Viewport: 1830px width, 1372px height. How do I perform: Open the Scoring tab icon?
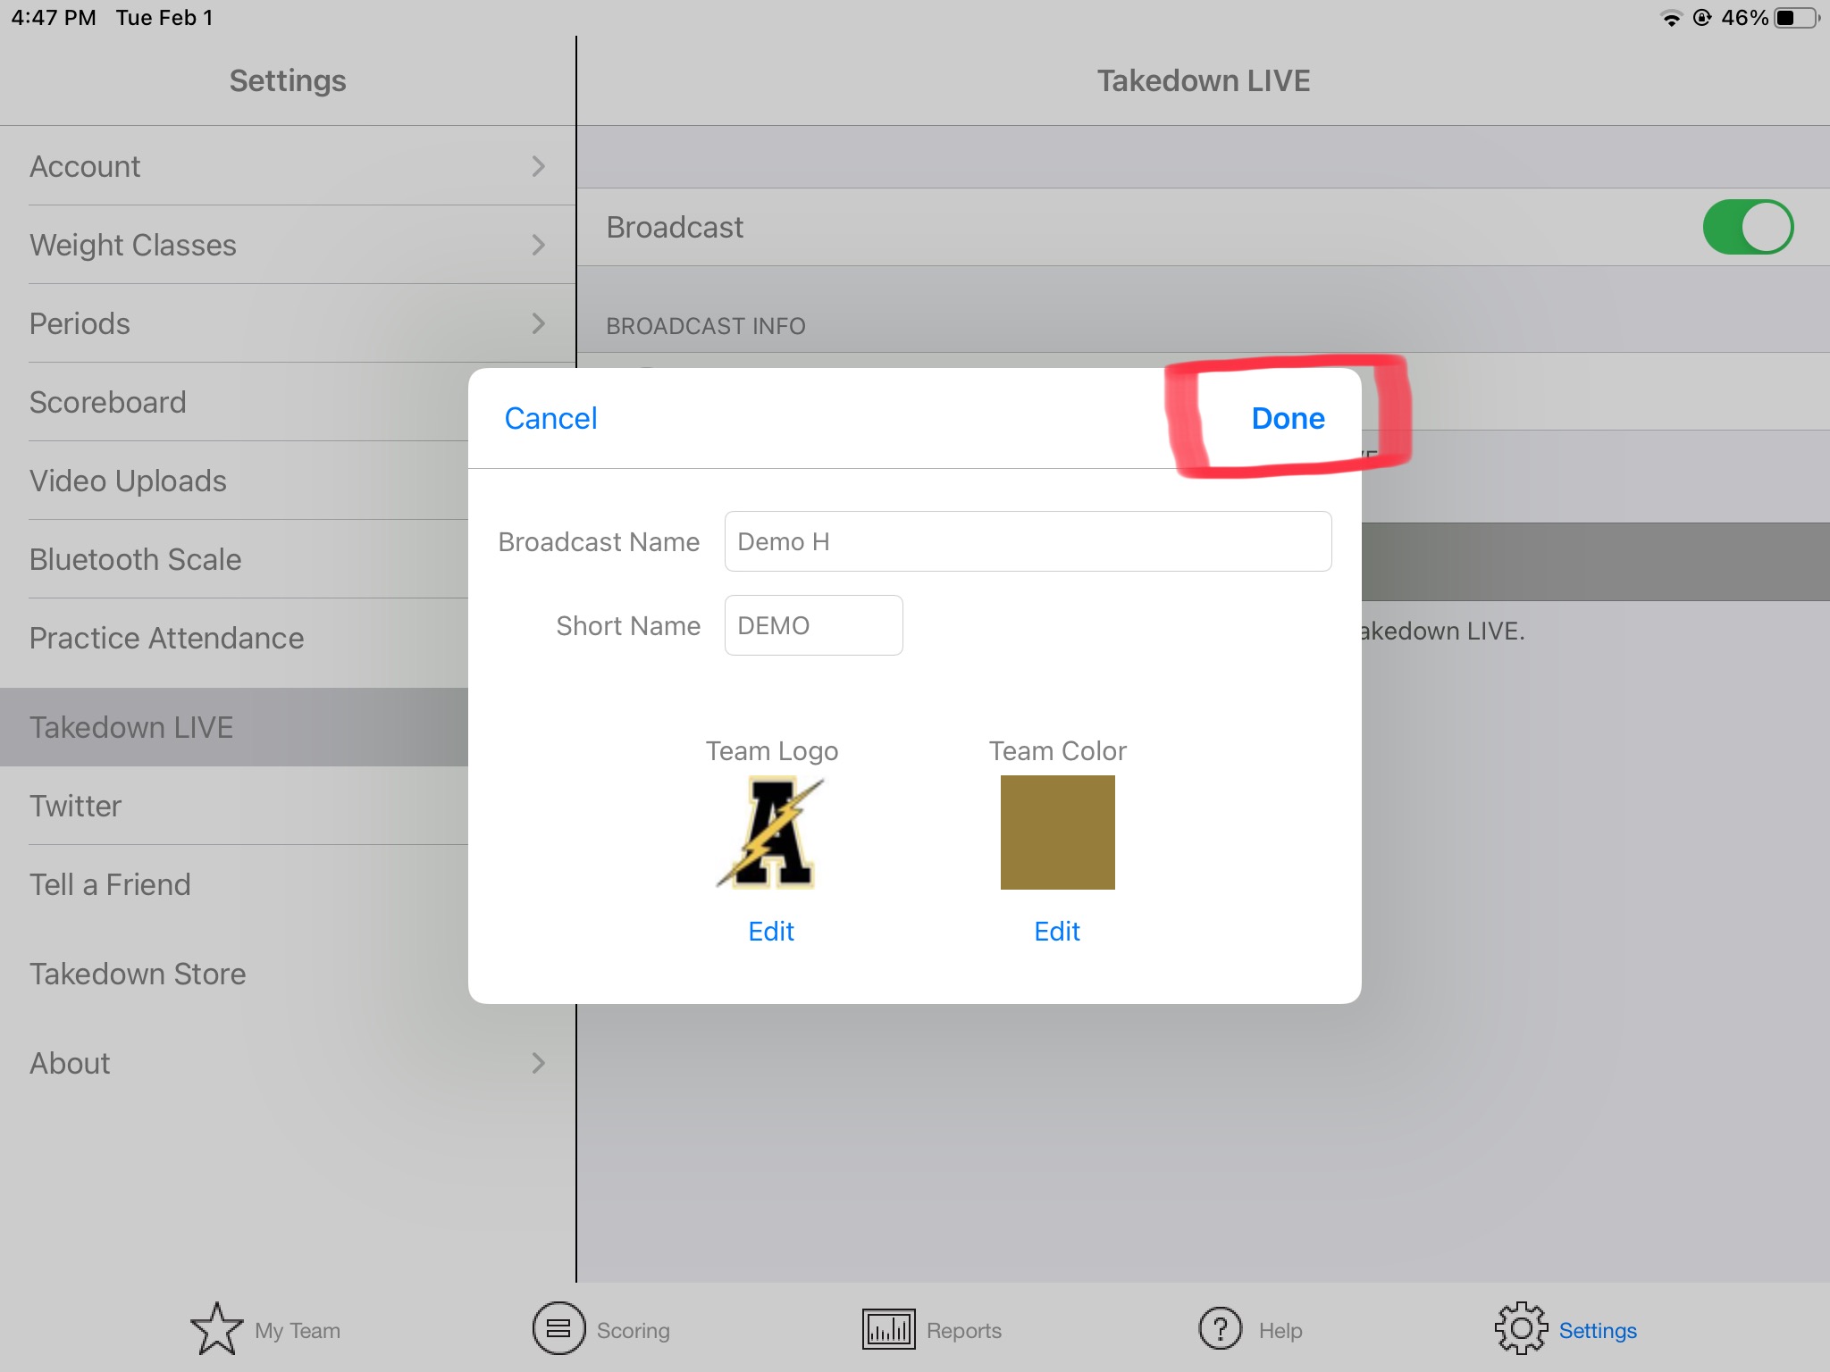(558, 1329)
